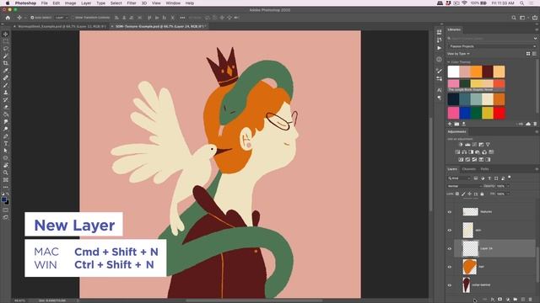Toggle lock transparent pixels
Viewport: 540px width, 303px height.
pyautogui.click(x=457, y=194)
